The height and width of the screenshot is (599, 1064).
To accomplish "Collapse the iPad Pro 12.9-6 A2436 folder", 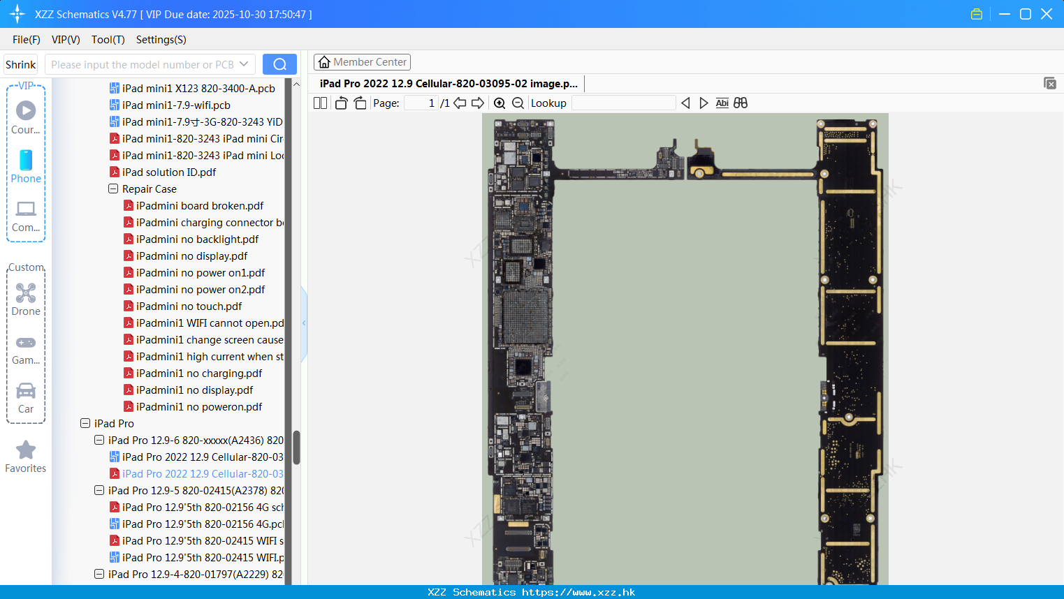I will pyautogui.click(x=99, y=441).
